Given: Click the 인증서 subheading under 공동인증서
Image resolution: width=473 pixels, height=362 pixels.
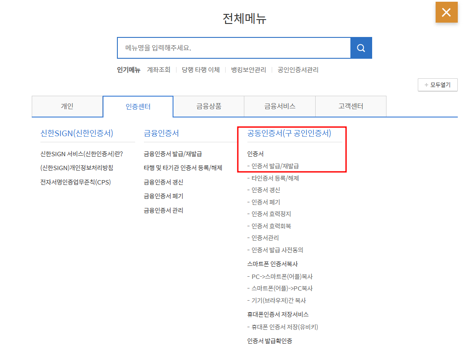Looking at the screenshot, I should point(256,154).
